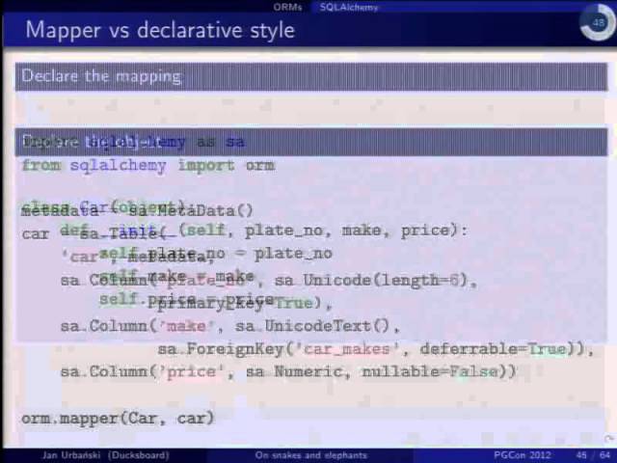
Task: Click the slide title 'Mapper vs declarative style'
Action: 160,30
